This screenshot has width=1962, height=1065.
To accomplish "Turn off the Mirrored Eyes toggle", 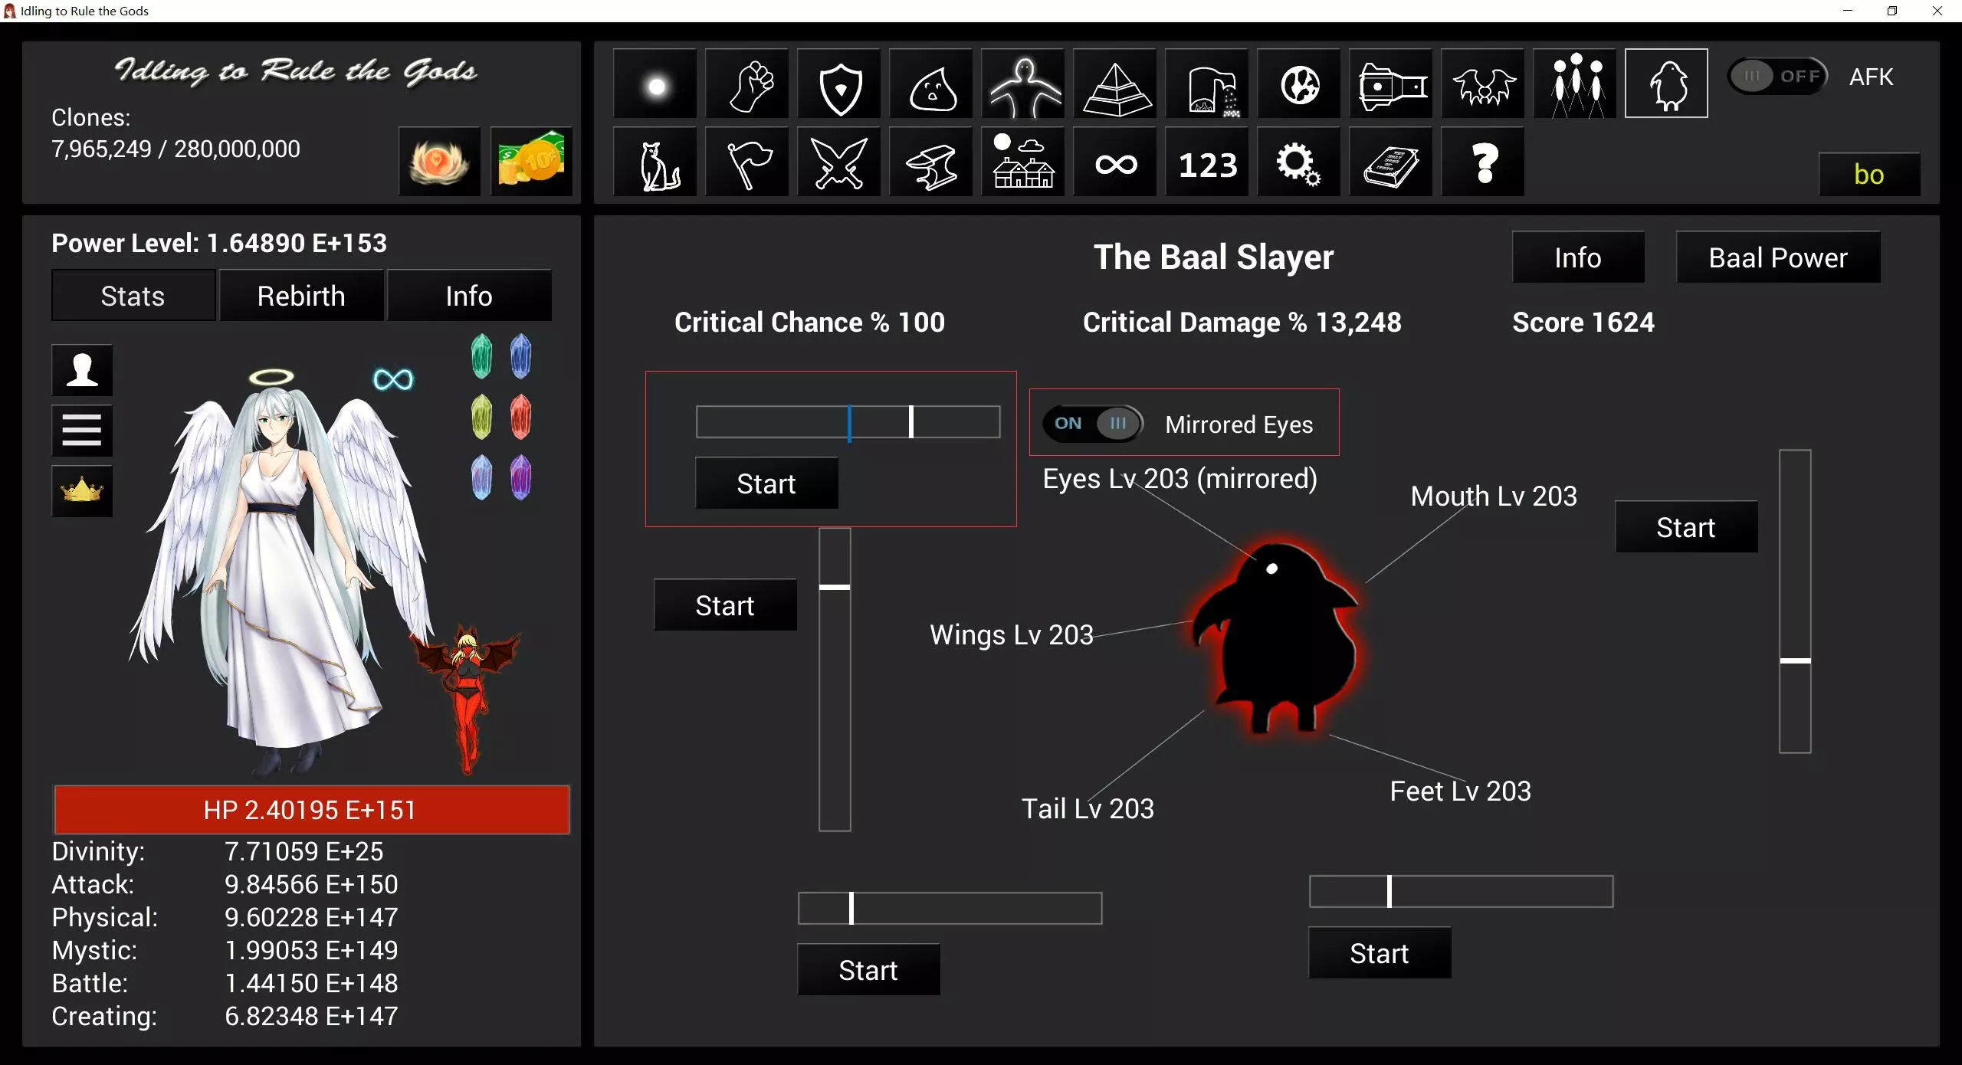I will 1093,423.
